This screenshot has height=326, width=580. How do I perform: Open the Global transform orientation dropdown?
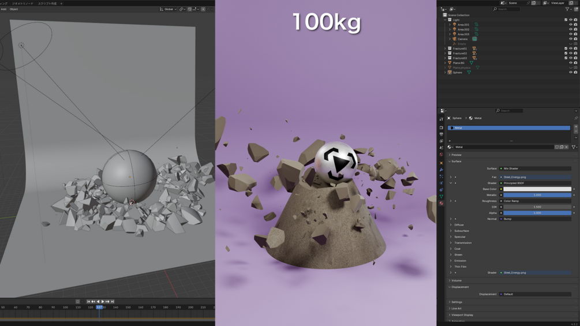tap(169, 9)
